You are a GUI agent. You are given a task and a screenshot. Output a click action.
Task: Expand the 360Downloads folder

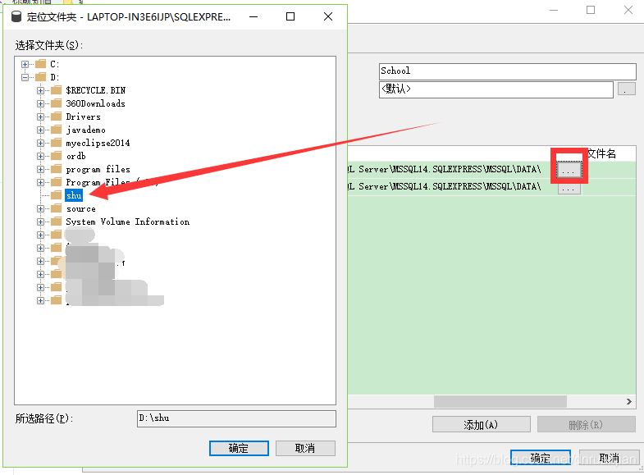[x=40, y=103]
